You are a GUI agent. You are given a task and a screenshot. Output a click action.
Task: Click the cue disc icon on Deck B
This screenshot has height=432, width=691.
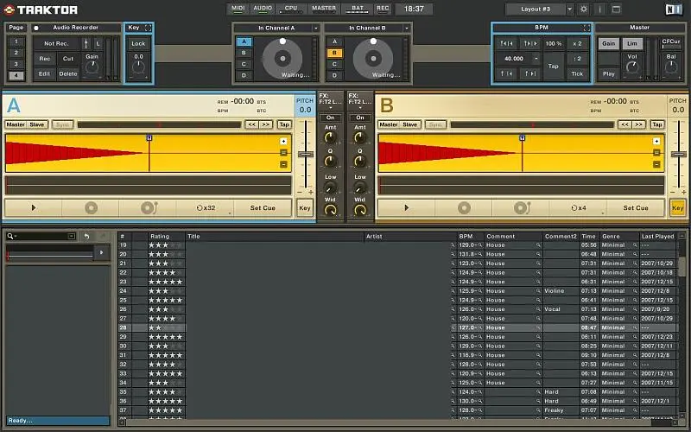[x=464, y=207]
